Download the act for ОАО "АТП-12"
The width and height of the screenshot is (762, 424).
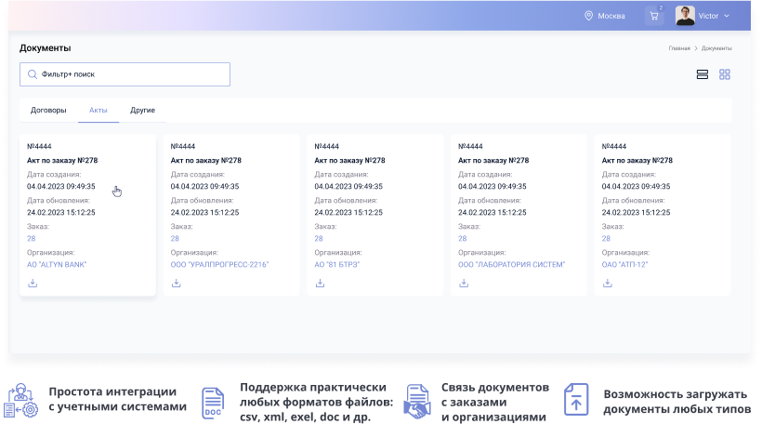click(x=607, y=283)
